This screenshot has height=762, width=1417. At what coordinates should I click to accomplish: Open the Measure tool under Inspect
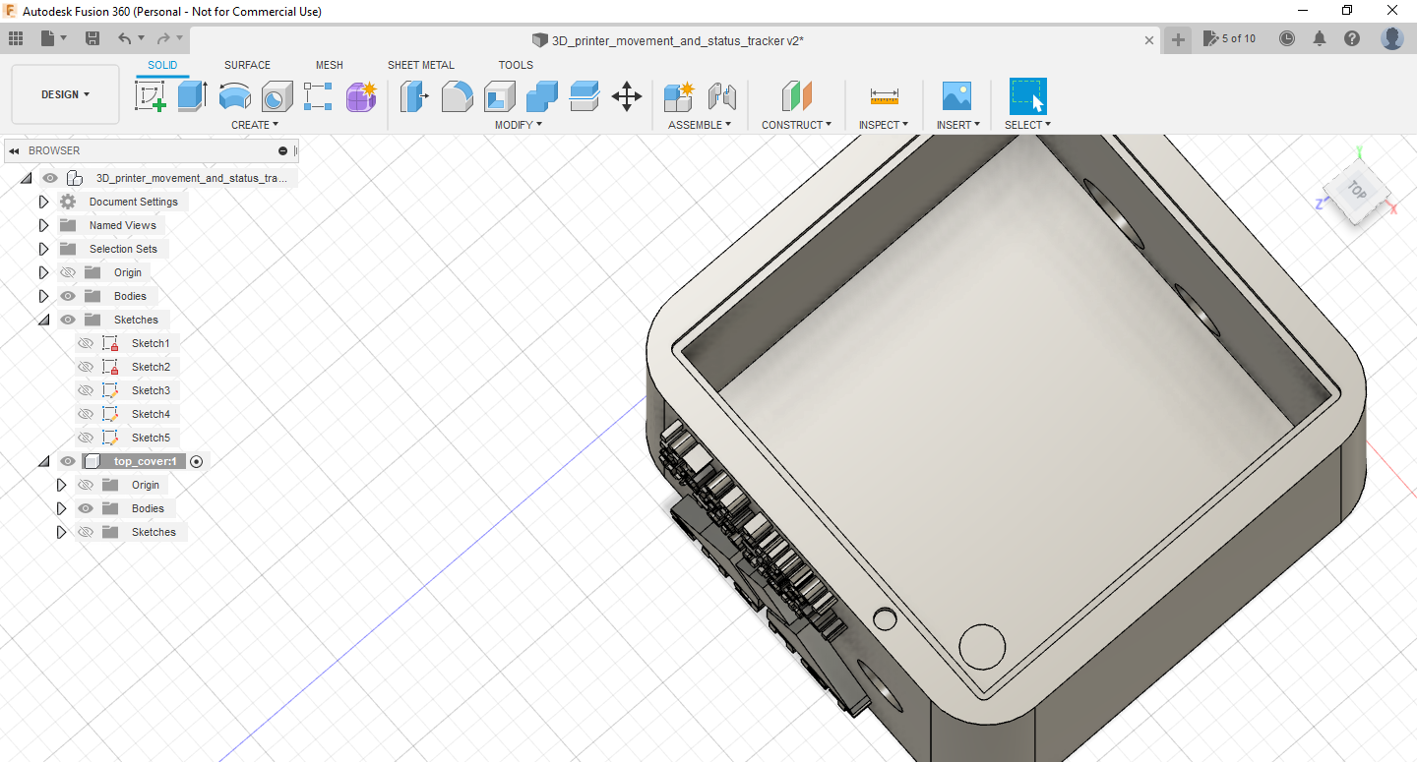point(884,96)
